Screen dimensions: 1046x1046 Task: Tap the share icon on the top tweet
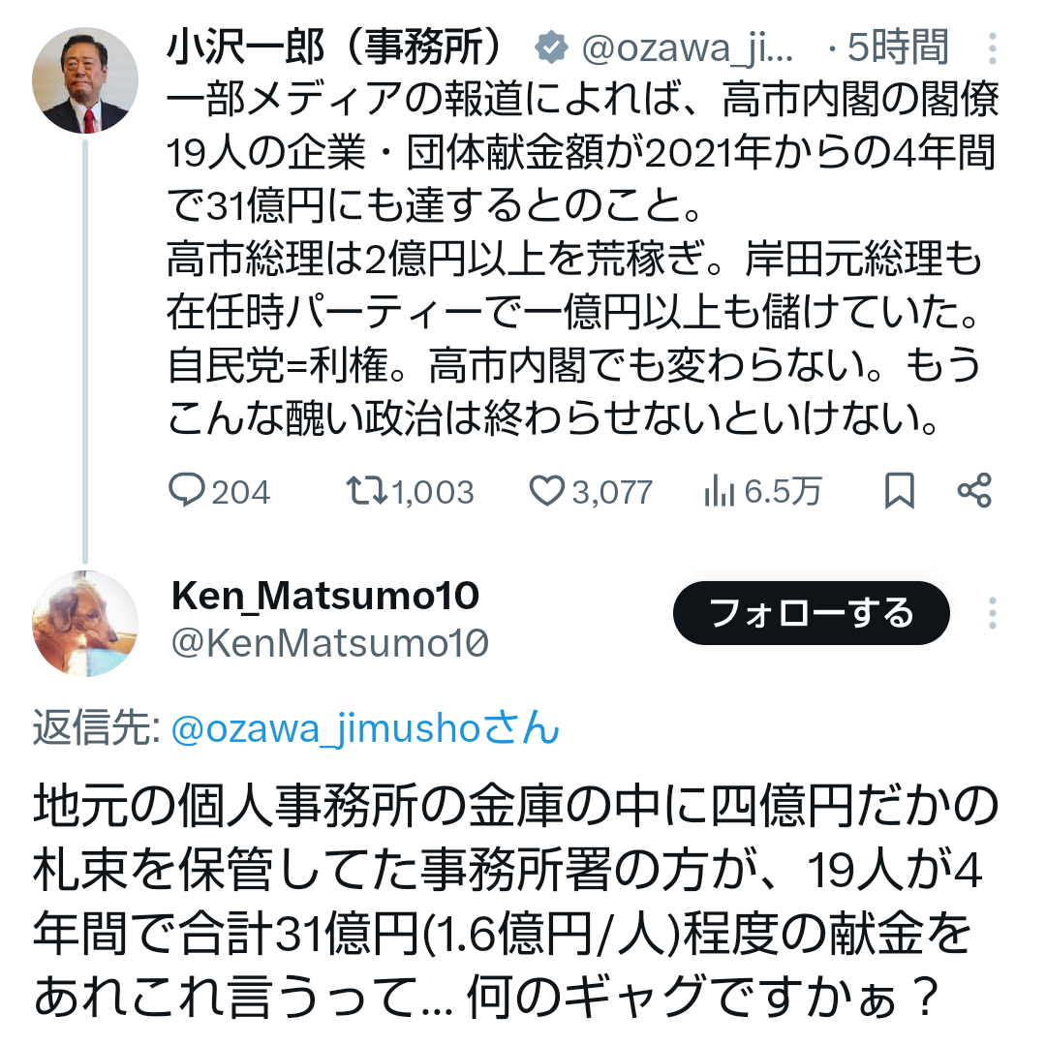973,491
